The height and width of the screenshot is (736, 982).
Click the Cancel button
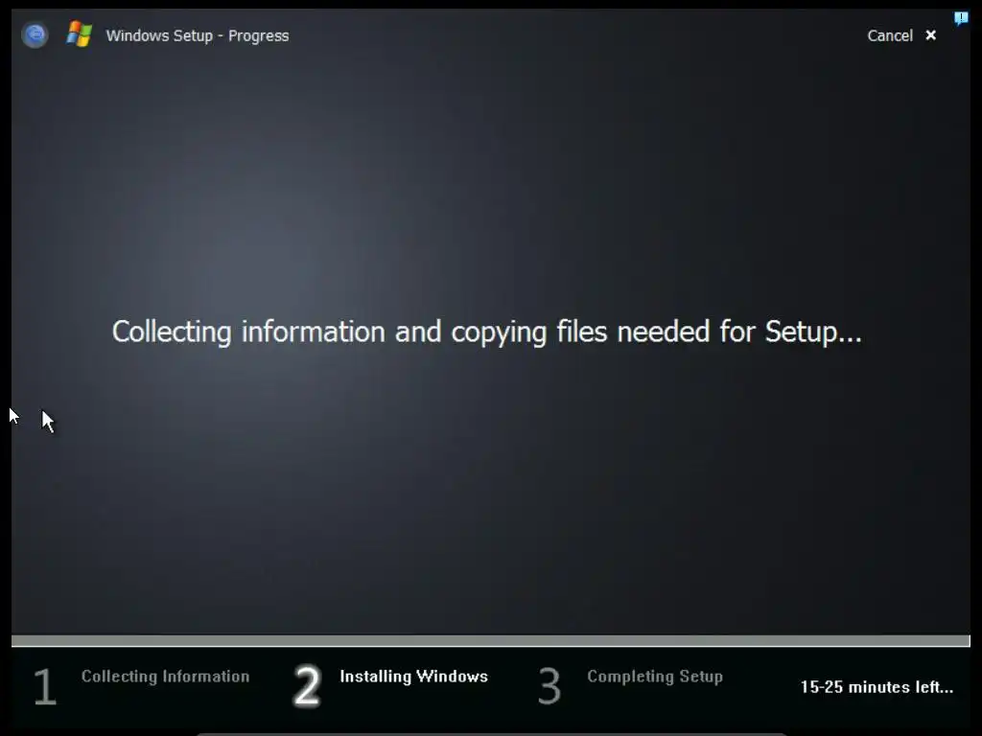click(889, 35)
